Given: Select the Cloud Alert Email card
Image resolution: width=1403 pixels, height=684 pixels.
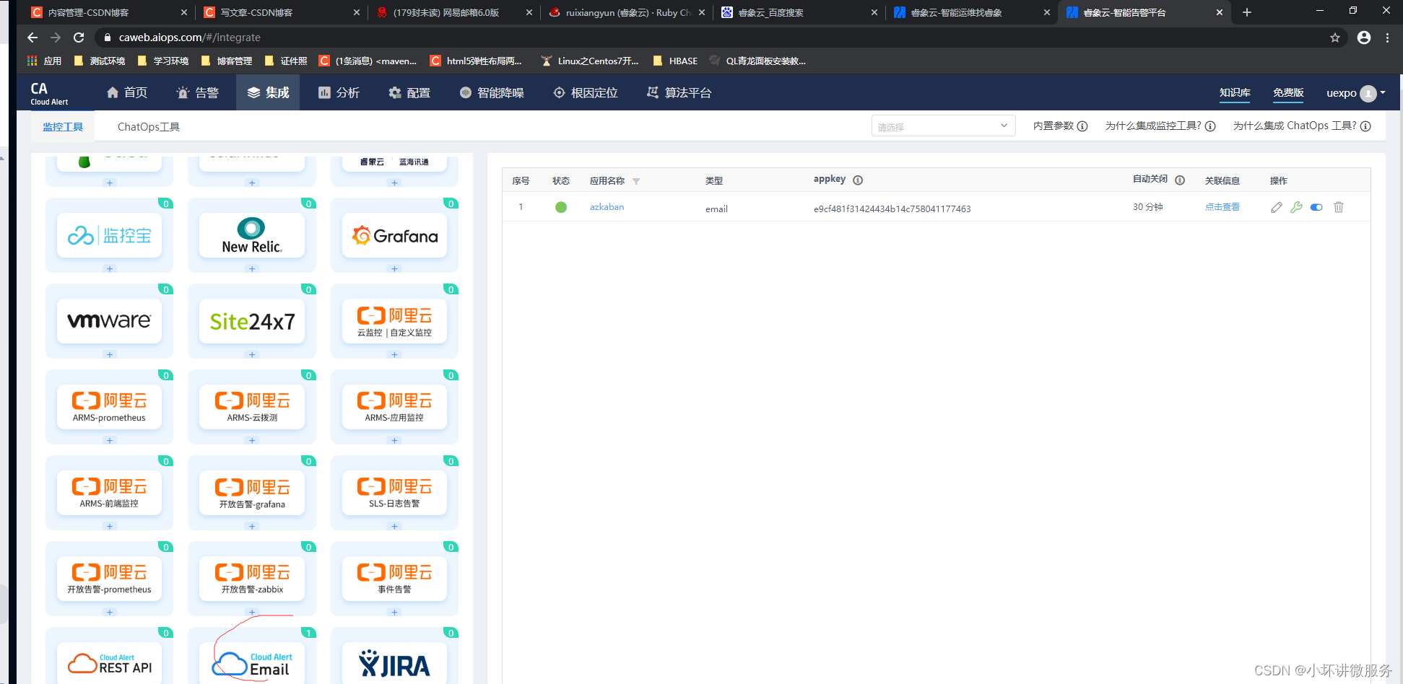Looking at the screenshot, I should point(252,663).
